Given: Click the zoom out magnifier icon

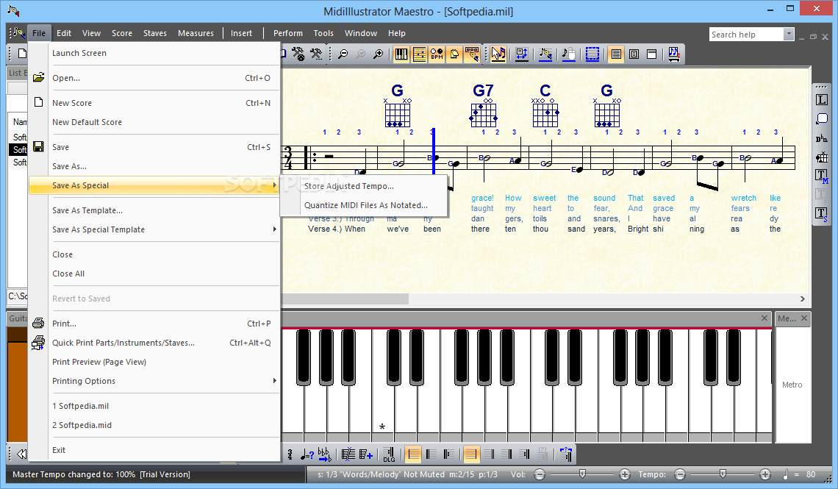Looking at the screenshot, I should click(x=343, y=54).
